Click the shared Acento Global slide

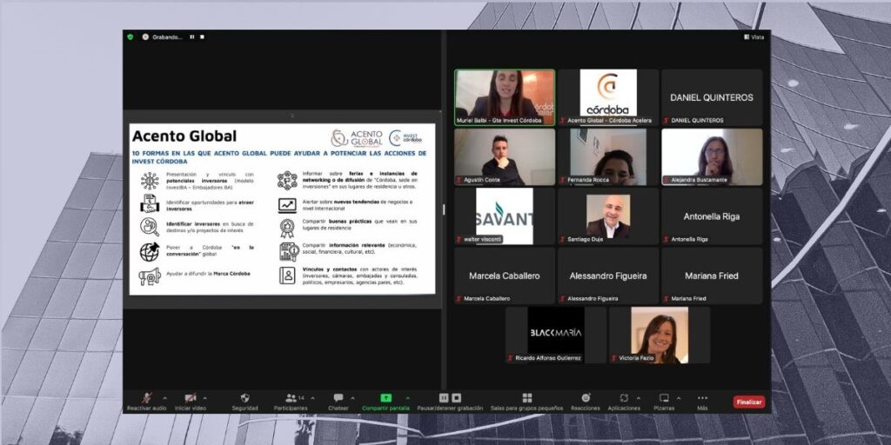283,209
